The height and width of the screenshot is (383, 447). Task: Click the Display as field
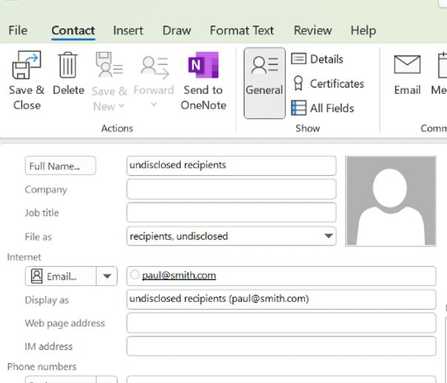281,299
